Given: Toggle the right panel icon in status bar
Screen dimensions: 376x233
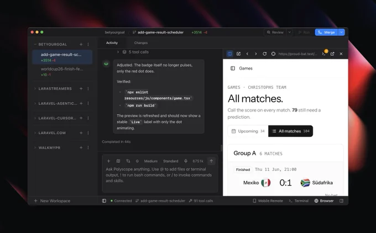Looking at the screenshot, I should 342,201.
